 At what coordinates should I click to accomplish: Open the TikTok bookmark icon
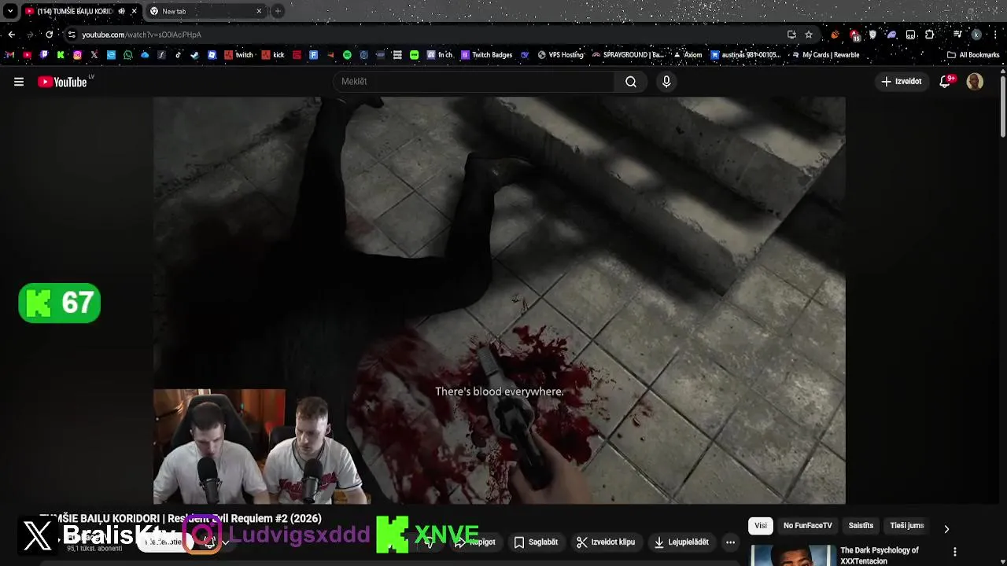(x=179, y=55)
